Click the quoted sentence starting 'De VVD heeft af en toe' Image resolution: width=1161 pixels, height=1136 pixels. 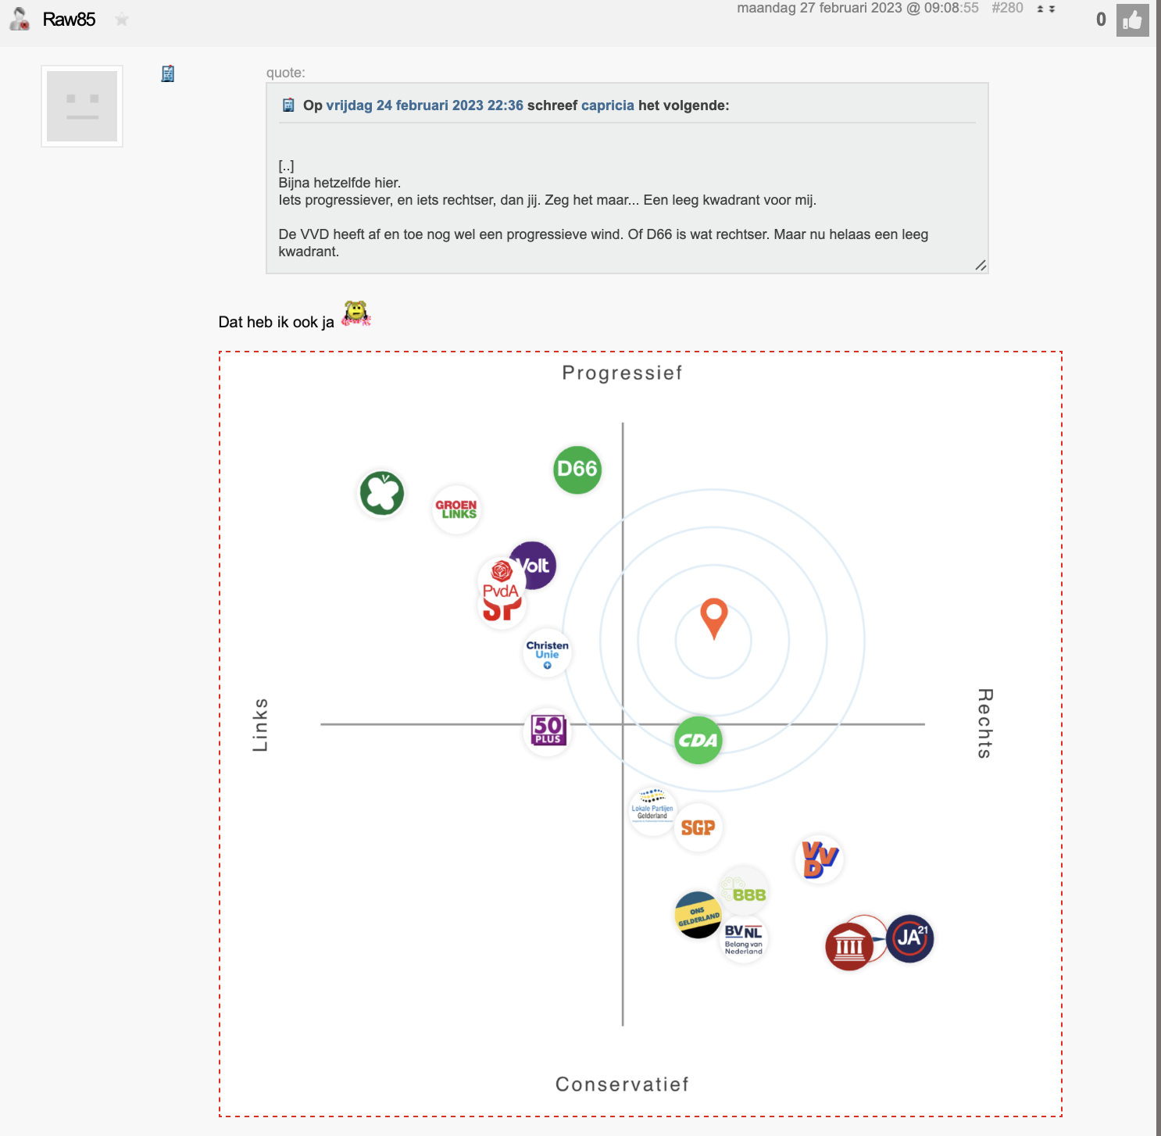tap(603, 243)
